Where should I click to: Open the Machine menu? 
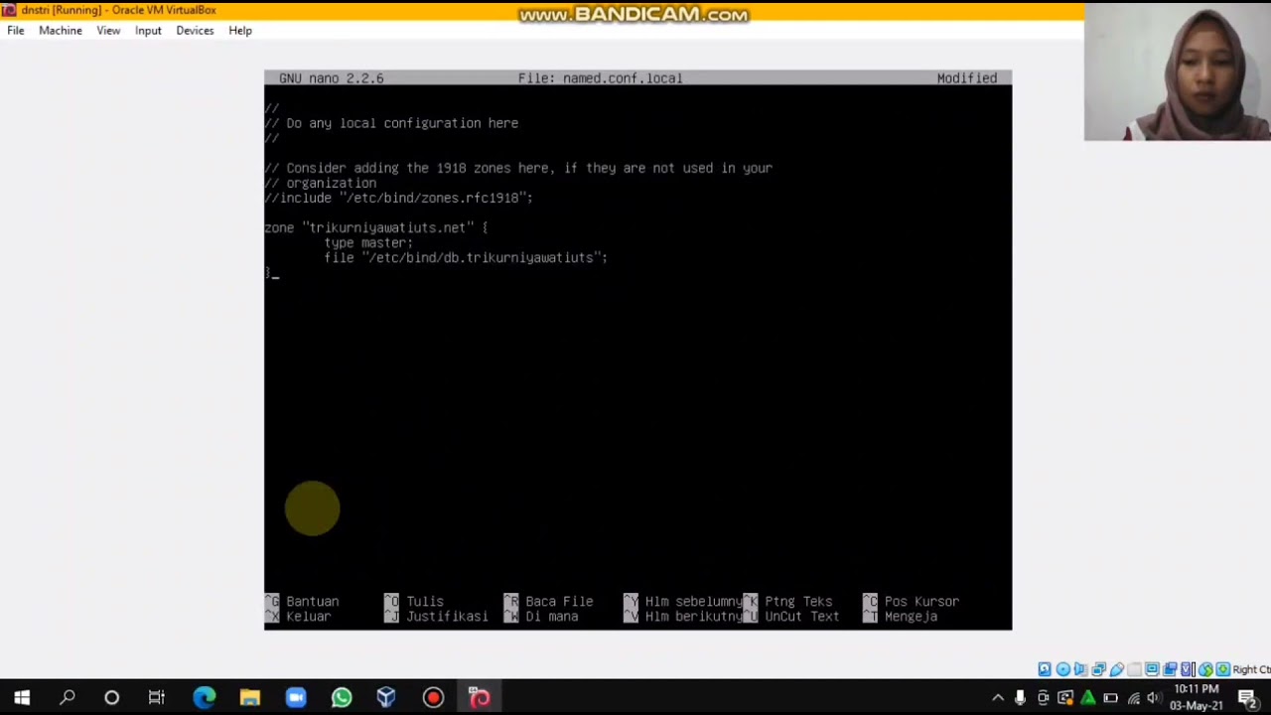point(61,31)
